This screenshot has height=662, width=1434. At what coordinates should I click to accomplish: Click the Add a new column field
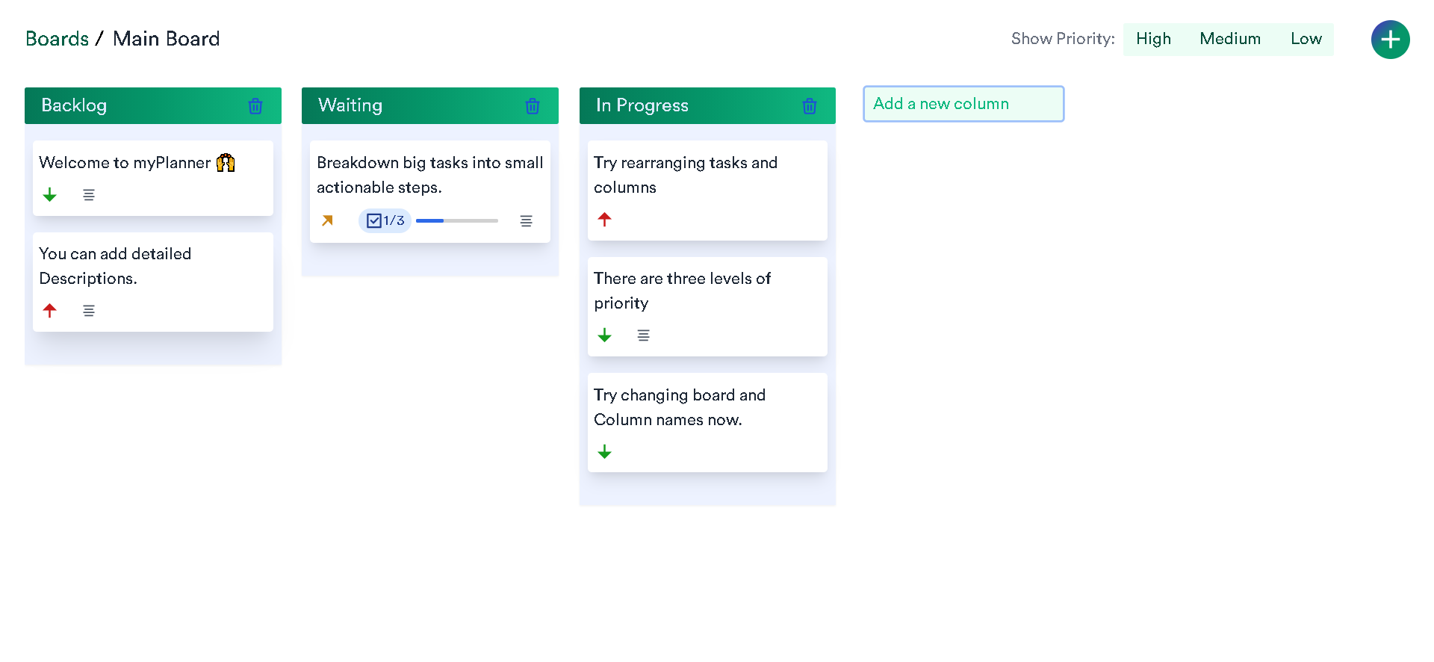point(963,104)
